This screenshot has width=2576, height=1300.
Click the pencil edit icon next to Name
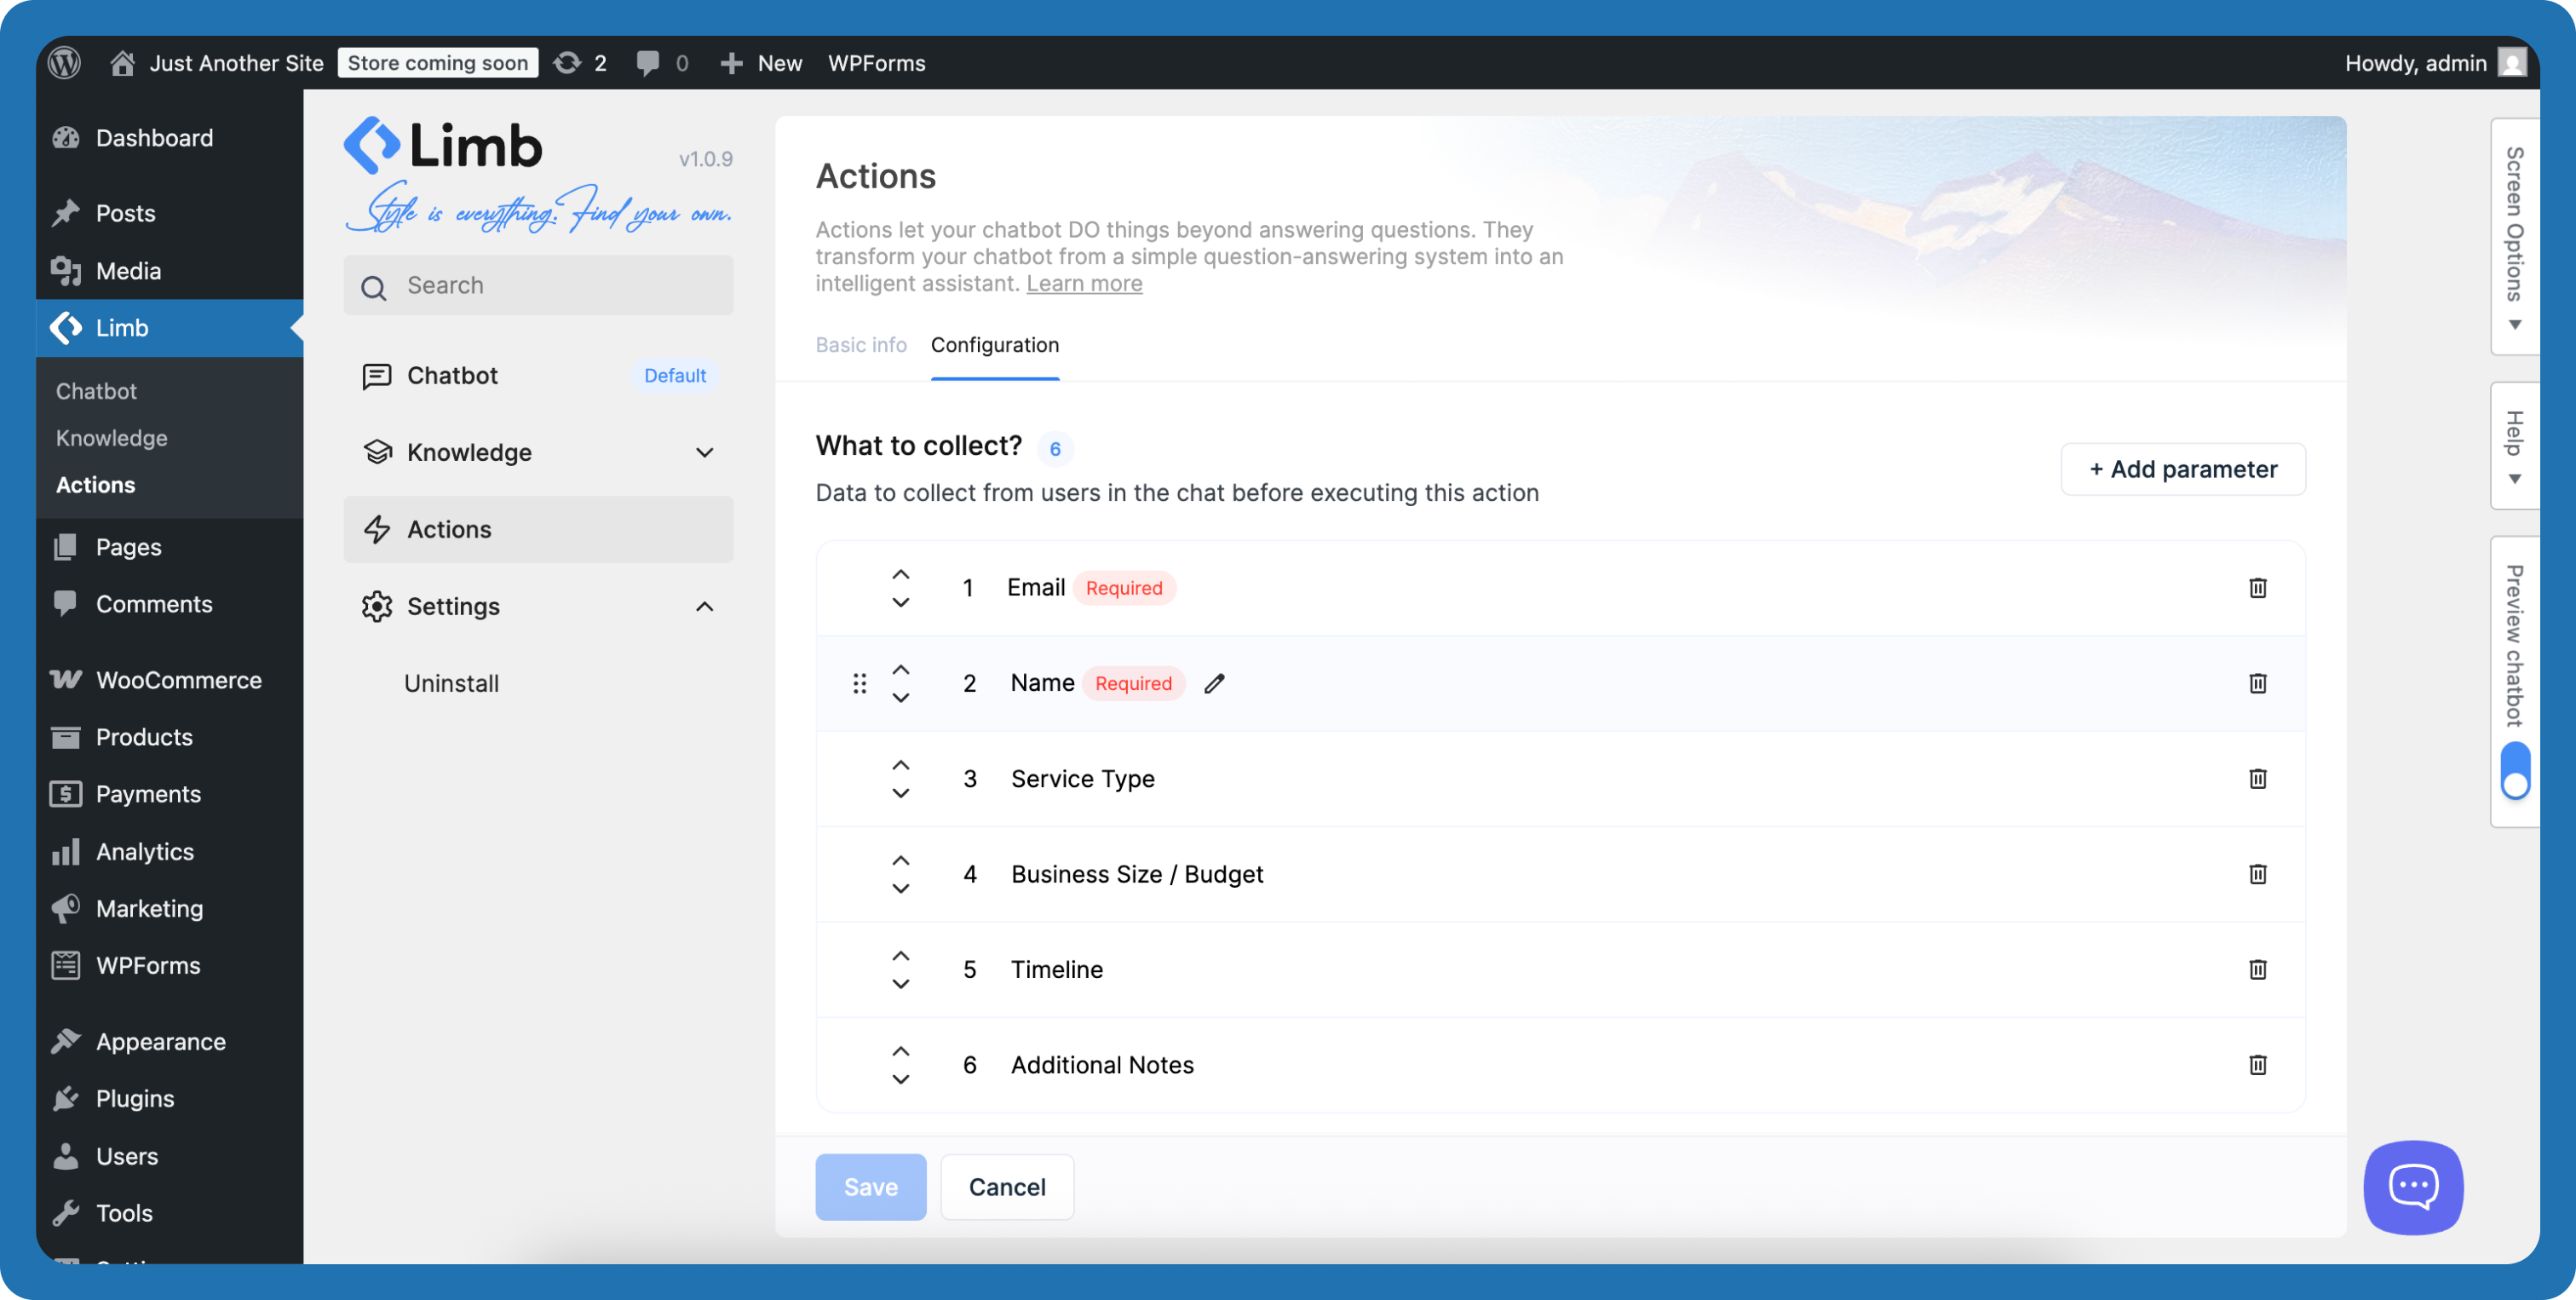pos(1214,683)
